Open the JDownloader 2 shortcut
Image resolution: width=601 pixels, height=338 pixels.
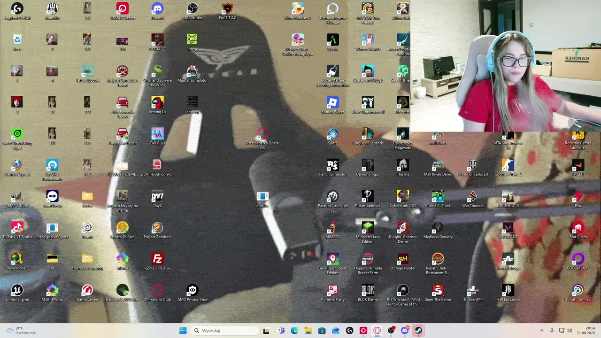coord(17,262)
